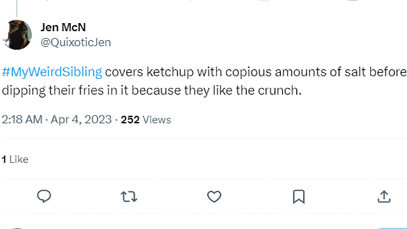The width and height of the screenshot is (407, 229).
Task: Click the Apr 4, 2023 date
Action: point(81,120)
